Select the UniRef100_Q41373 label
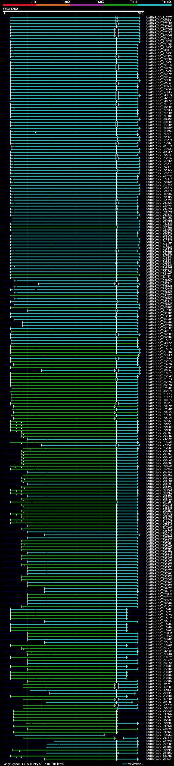Viewport: 174px width, 766px height. click(159, 738)
